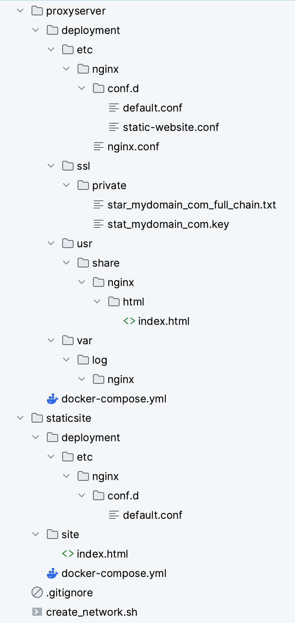Viewport: 295px width, 623px height.
Task: Click the folder icon for the private directory
Action: [x=83, y=185]
